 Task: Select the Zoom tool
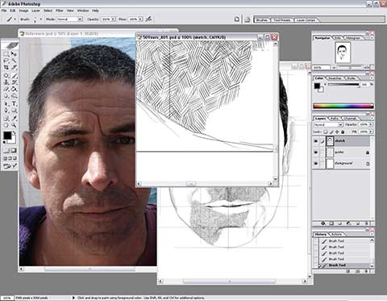[x=14, y=125]
